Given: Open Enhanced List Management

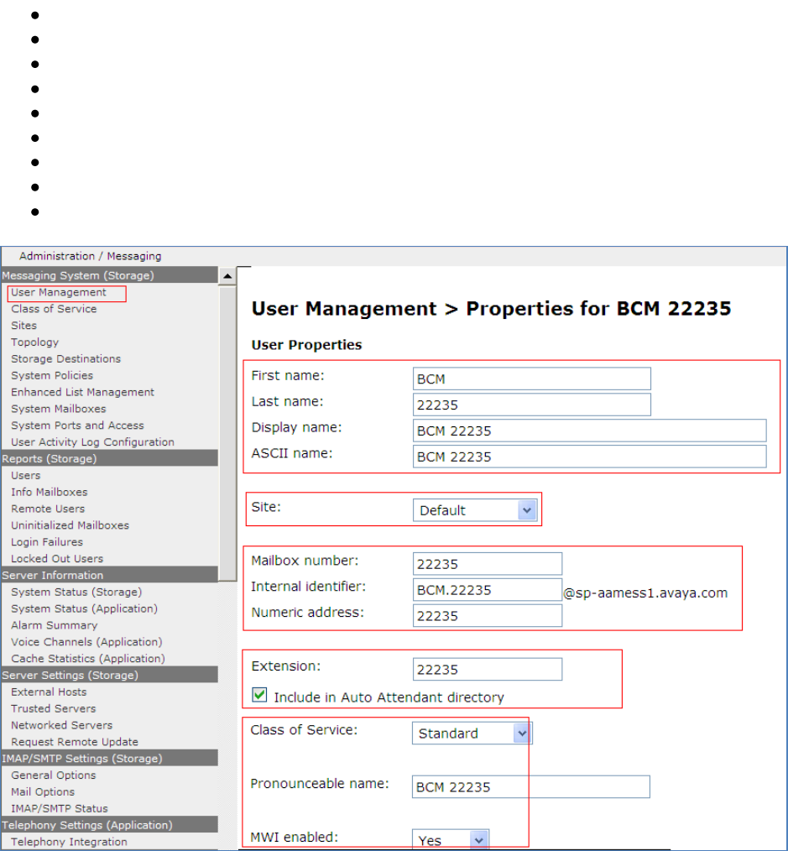Looking at the screenshot, I should [82, 393].
